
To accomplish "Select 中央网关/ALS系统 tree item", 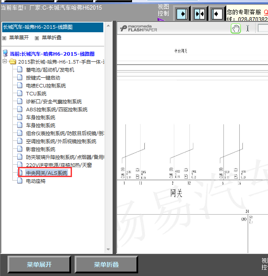I will pos(47,173).
